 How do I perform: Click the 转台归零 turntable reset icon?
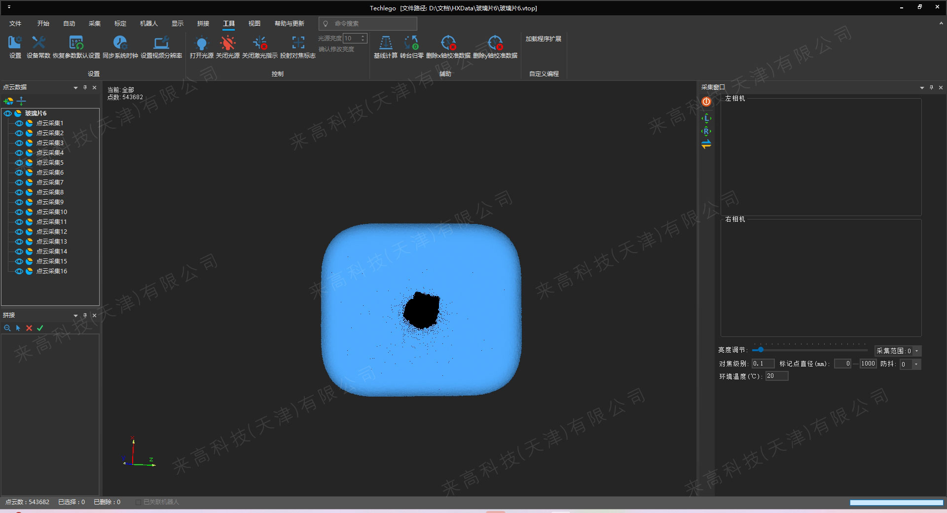[411, 43]
